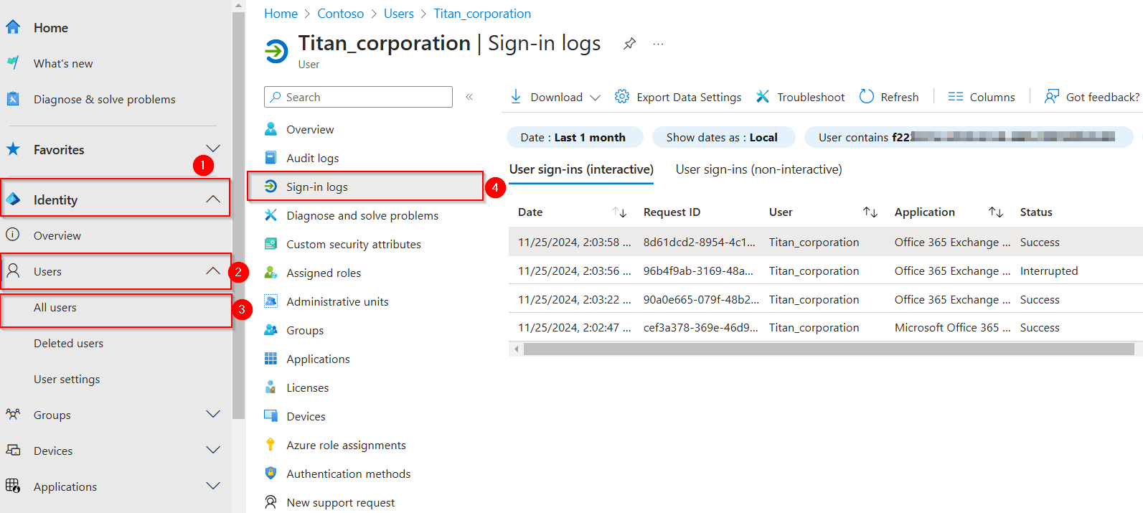The image size is (1143, 513).
Task: Click the sidebar Groups people icon
Action: coord(13,414)
